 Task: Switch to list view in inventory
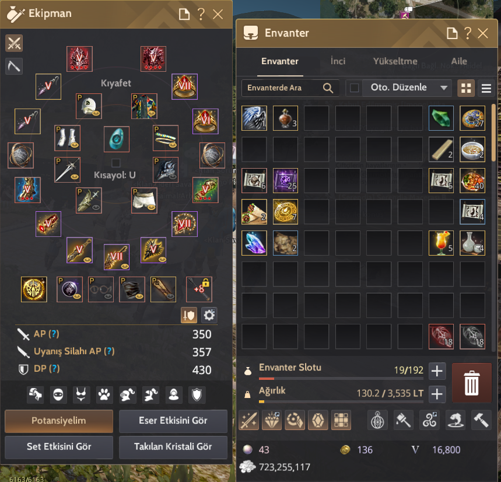coord(486,88)
